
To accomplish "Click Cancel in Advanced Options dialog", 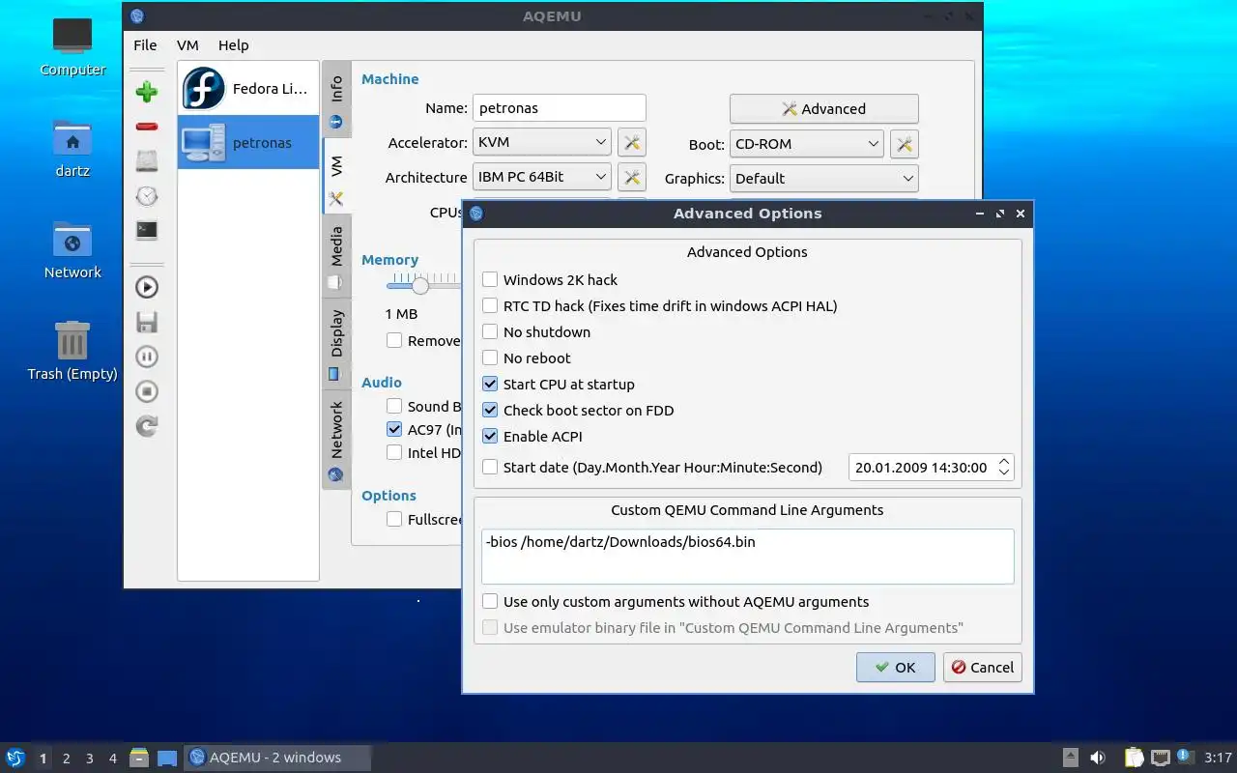I will 982,667.
